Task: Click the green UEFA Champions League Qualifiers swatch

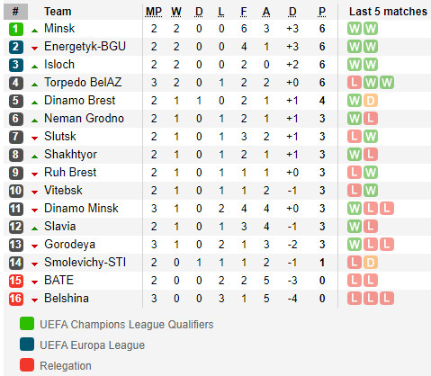Action: pos(27,324)
